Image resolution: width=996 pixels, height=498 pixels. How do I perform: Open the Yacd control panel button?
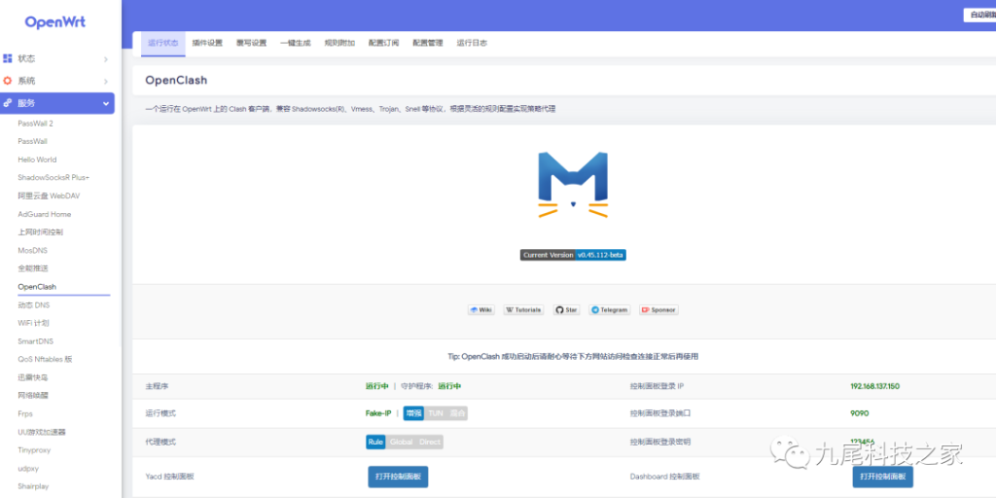tap(398, 477)
